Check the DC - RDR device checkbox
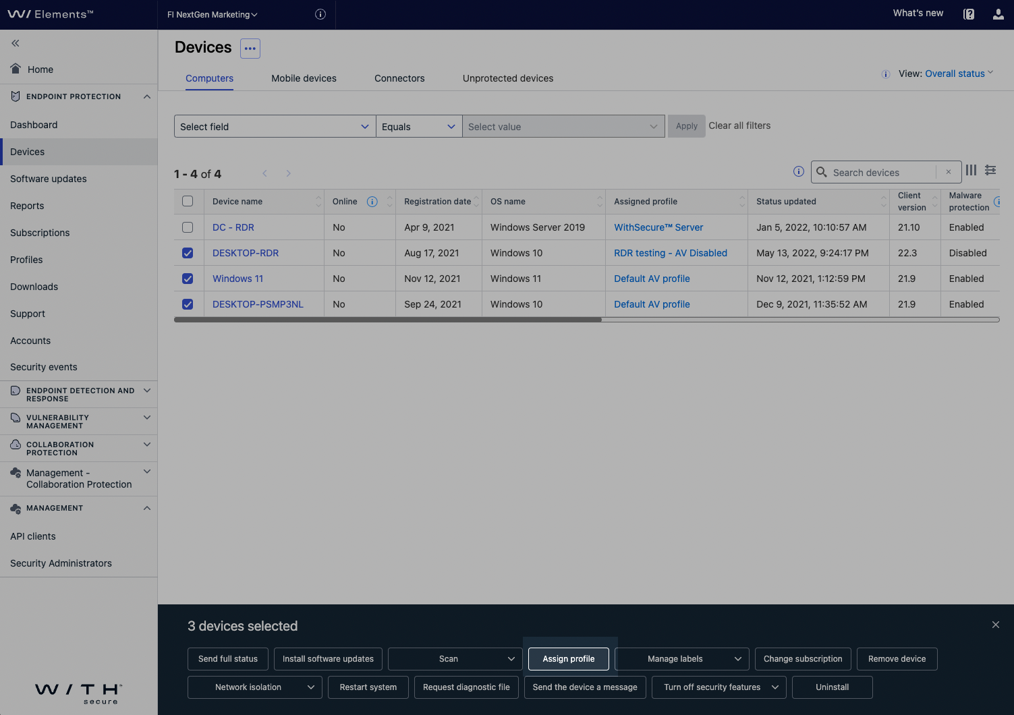Screen dimensions: 1014x715 pos(188,227)
